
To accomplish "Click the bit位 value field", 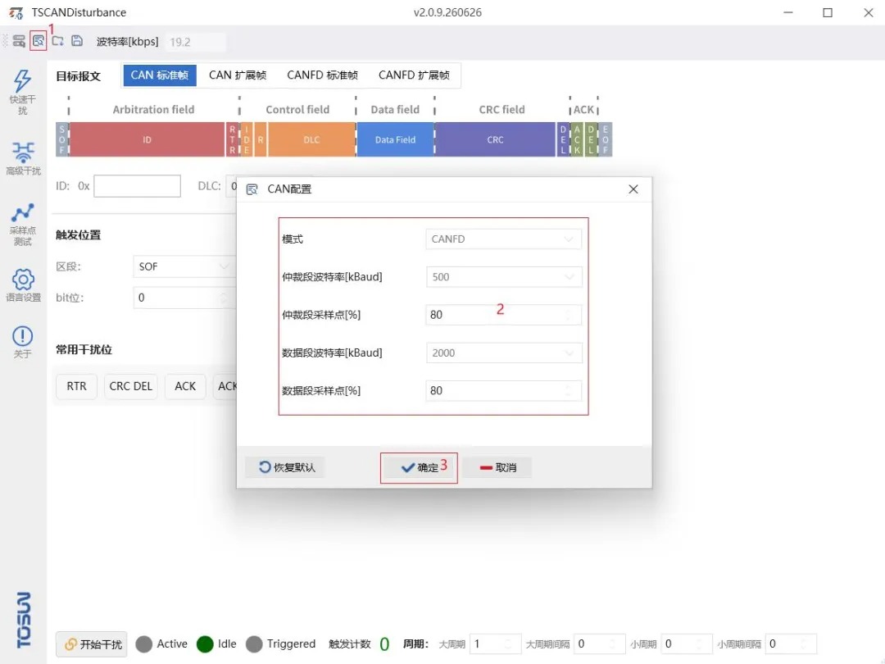I will tap(184, 298).
